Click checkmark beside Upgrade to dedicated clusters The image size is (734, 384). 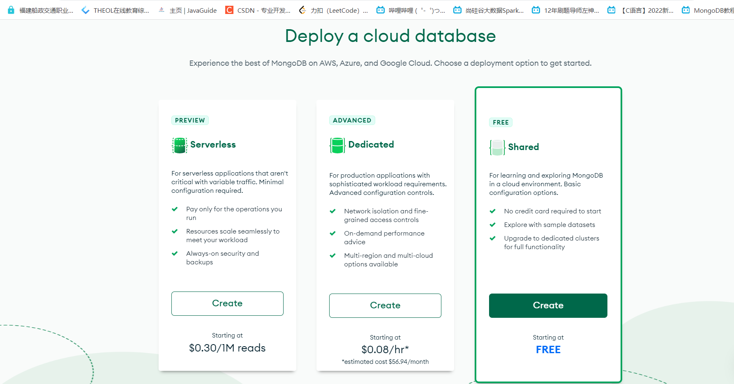click(492, 238)
